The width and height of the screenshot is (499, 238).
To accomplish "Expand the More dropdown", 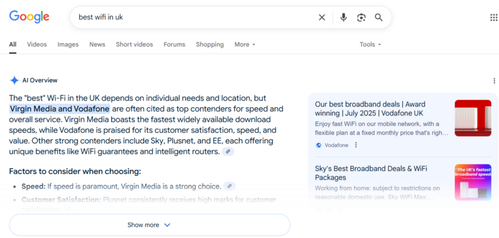I will 245,44.
